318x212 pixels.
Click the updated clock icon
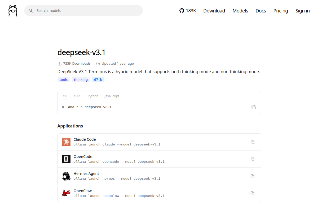[98, 64]
